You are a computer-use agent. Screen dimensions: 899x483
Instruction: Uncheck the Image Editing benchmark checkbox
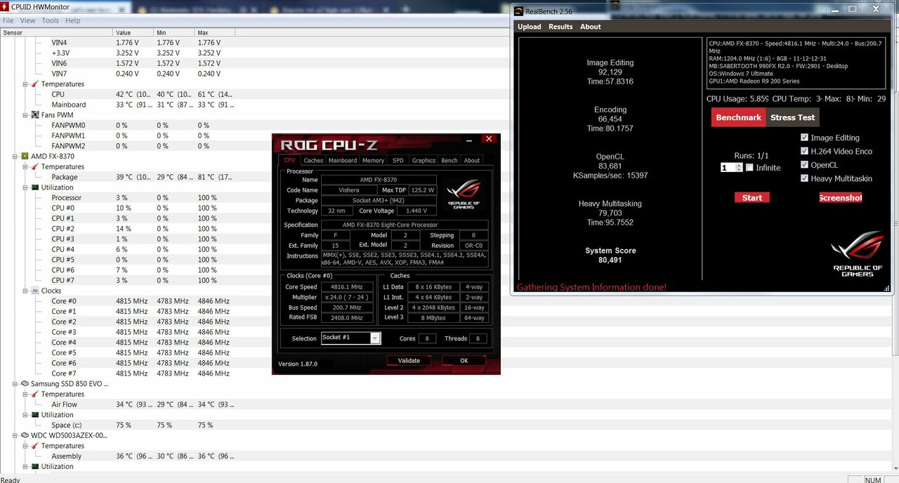[x=805, y=138]
